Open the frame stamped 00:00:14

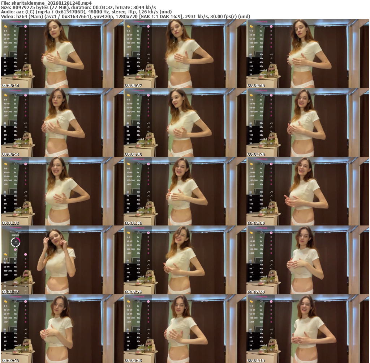tap(62, 54)
